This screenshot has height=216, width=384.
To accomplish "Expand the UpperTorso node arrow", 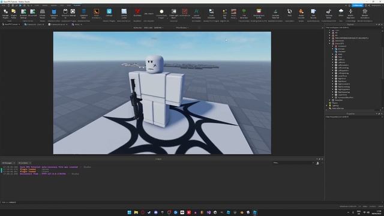I will coord(332,95).
